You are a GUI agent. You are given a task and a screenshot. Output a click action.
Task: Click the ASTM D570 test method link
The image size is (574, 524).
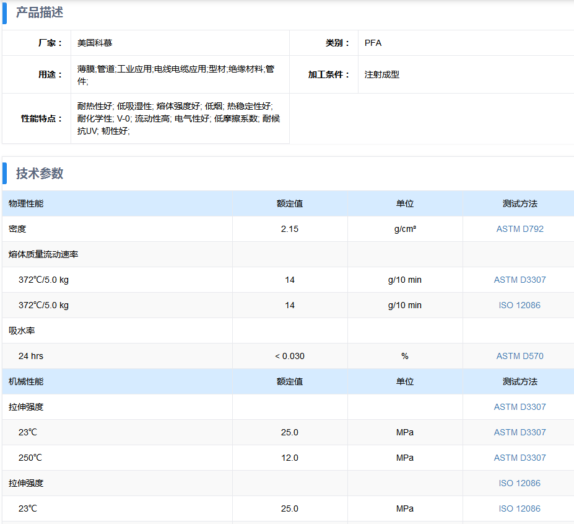point(520,356)
